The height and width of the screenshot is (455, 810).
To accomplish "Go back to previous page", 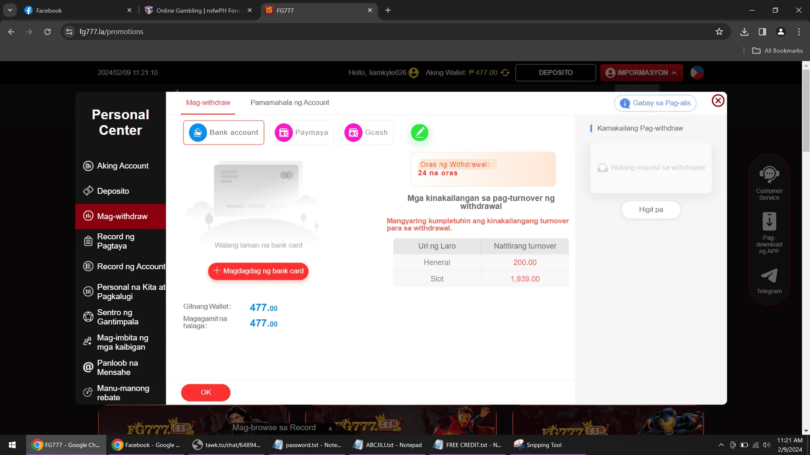I will (11, 32).
